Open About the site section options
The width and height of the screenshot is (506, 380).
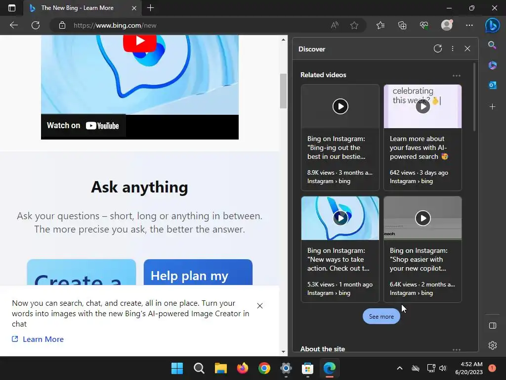456,350
